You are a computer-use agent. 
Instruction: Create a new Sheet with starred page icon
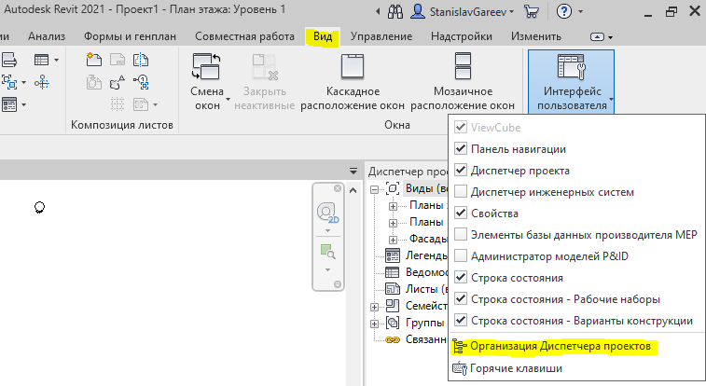point(94,60)
